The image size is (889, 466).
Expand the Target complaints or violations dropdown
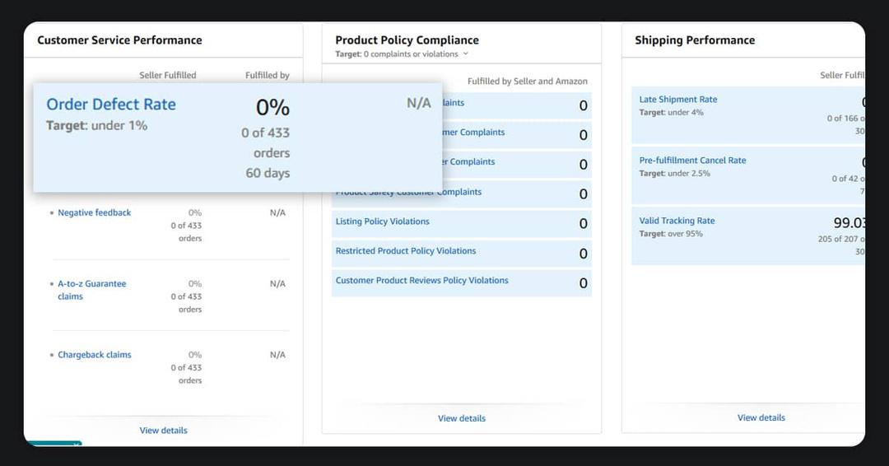coord(466,54)
